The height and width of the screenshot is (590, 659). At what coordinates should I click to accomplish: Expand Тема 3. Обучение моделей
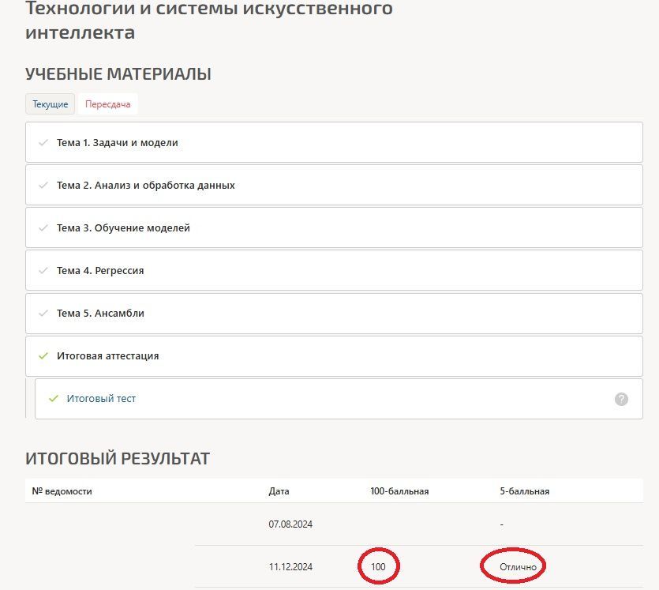coord(334,228)
